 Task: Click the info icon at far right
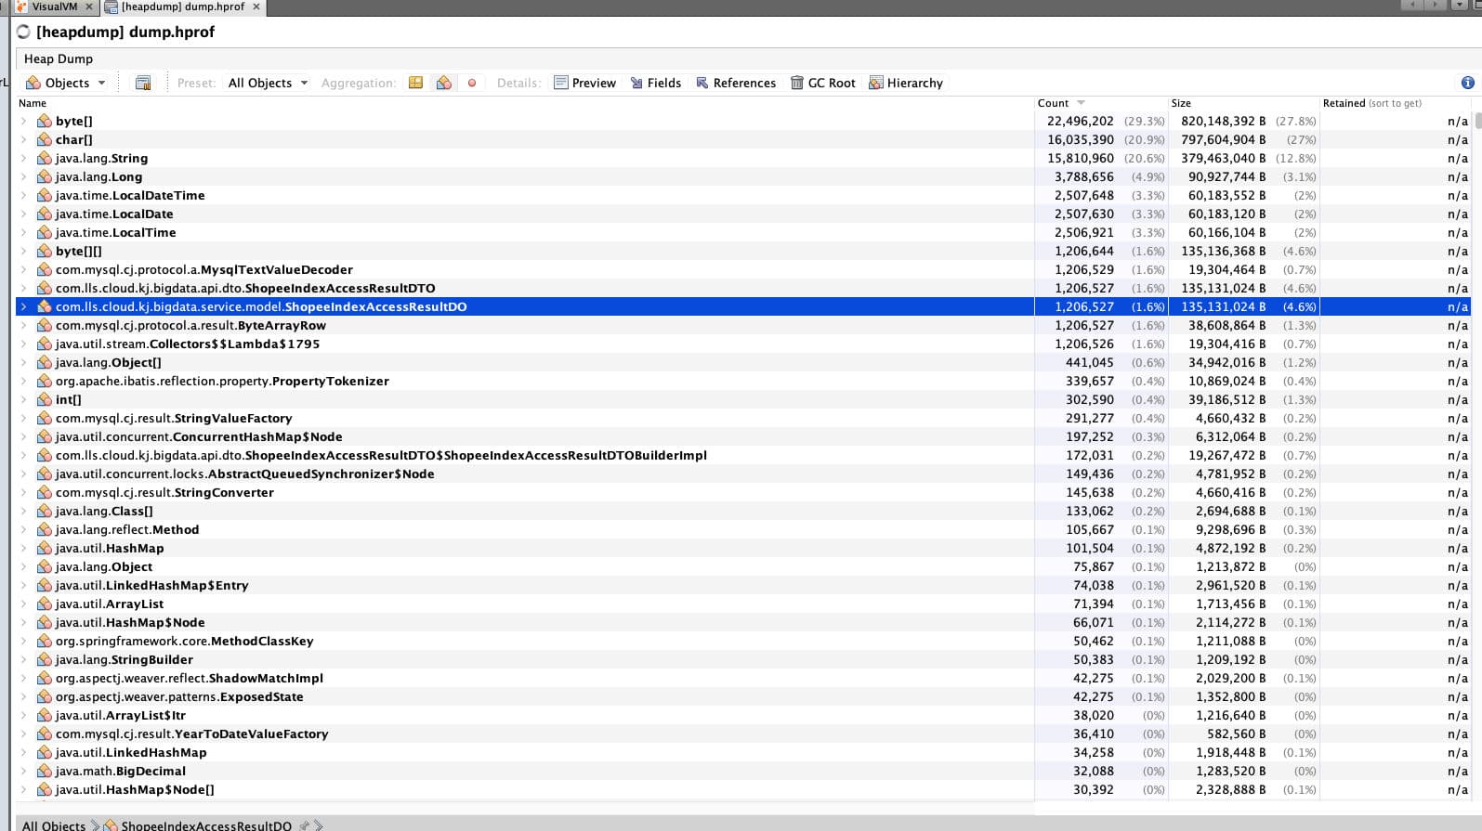point(1467,83)
